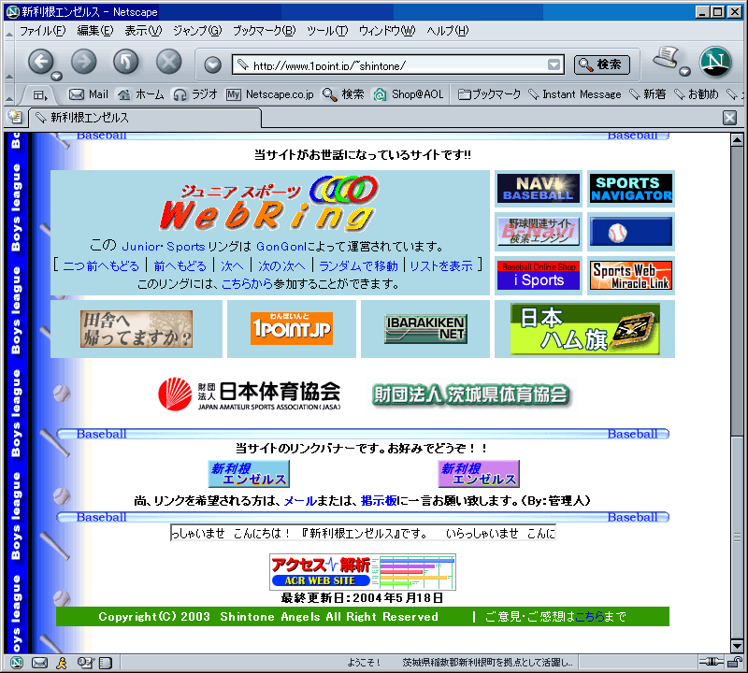Open the 表示(V) menu
Viewport: 748px width, 673px height.
coord(143,31)
